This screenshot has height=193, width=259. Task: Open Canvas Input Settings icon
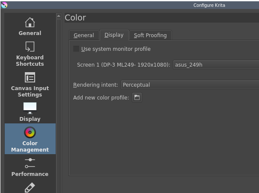pos(30,77)
